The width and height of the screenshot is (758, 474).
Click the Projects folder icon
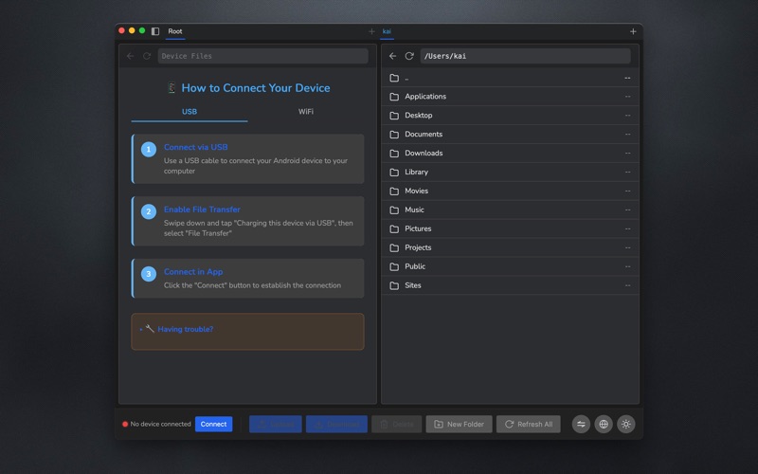[x=394, y=247]
